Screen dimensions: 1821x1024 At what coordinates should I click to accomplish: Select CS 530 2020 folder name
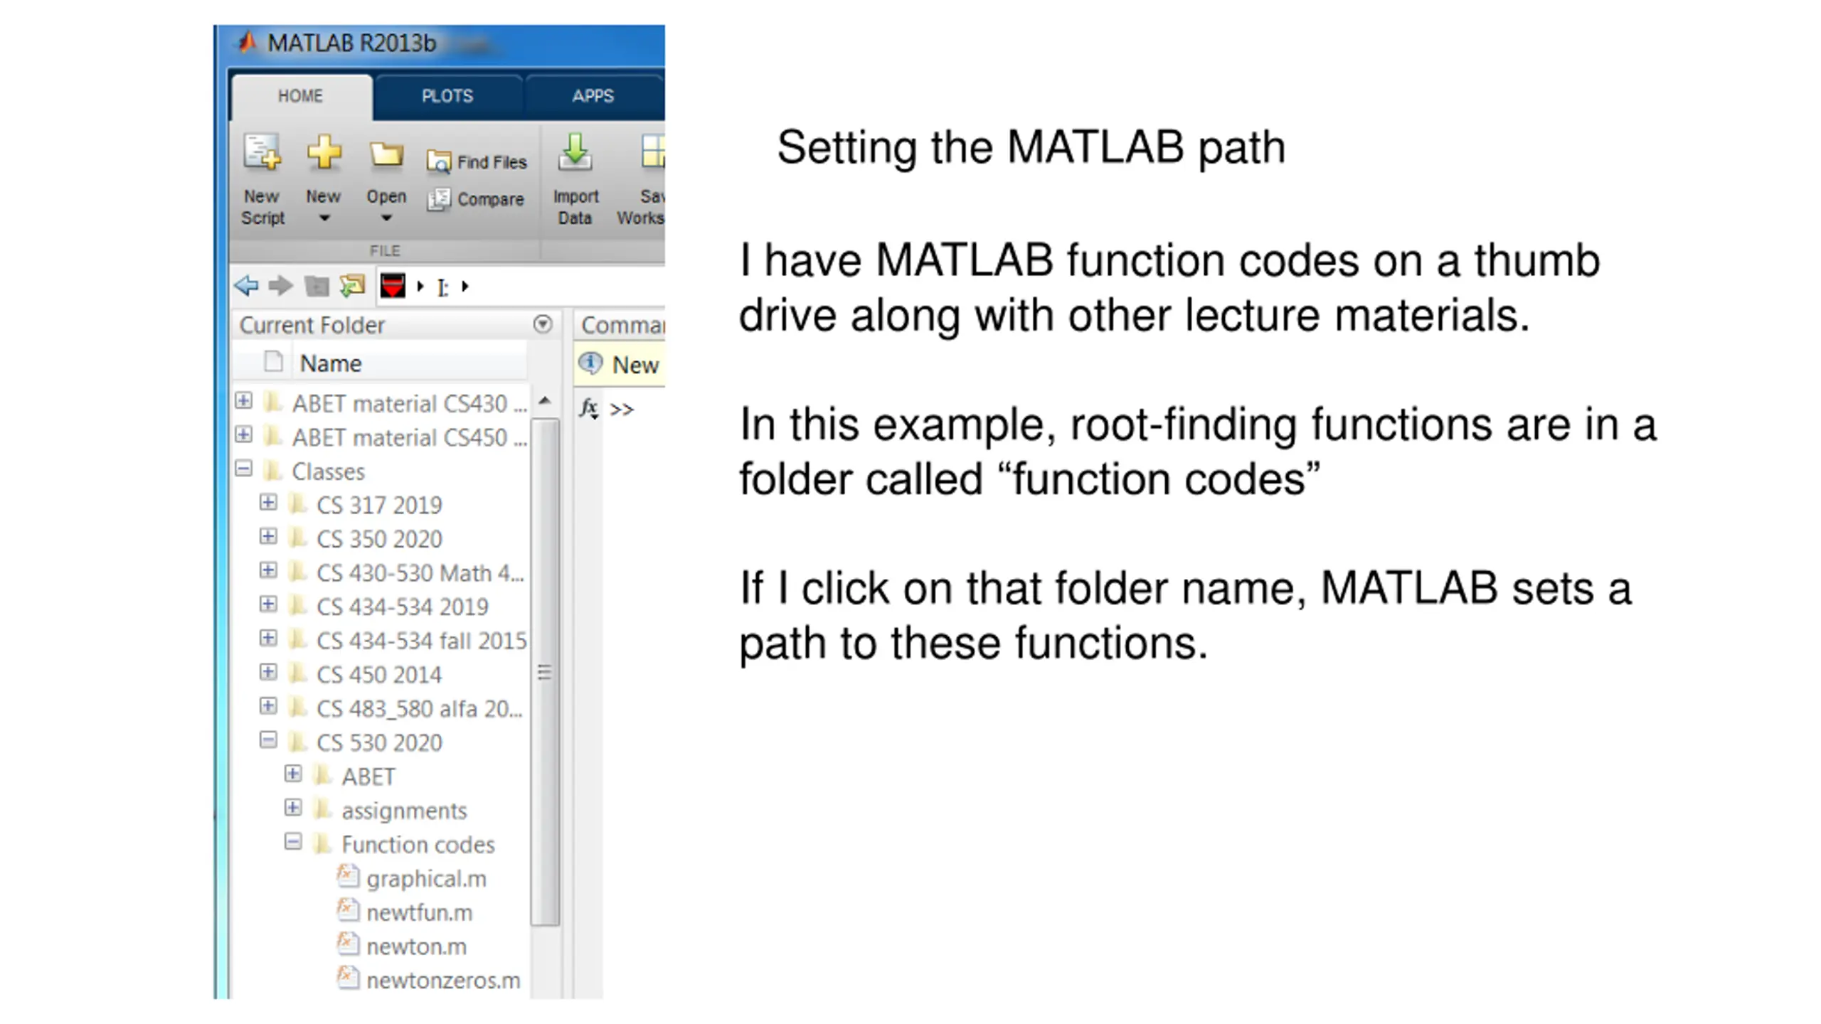click(379, 743)
